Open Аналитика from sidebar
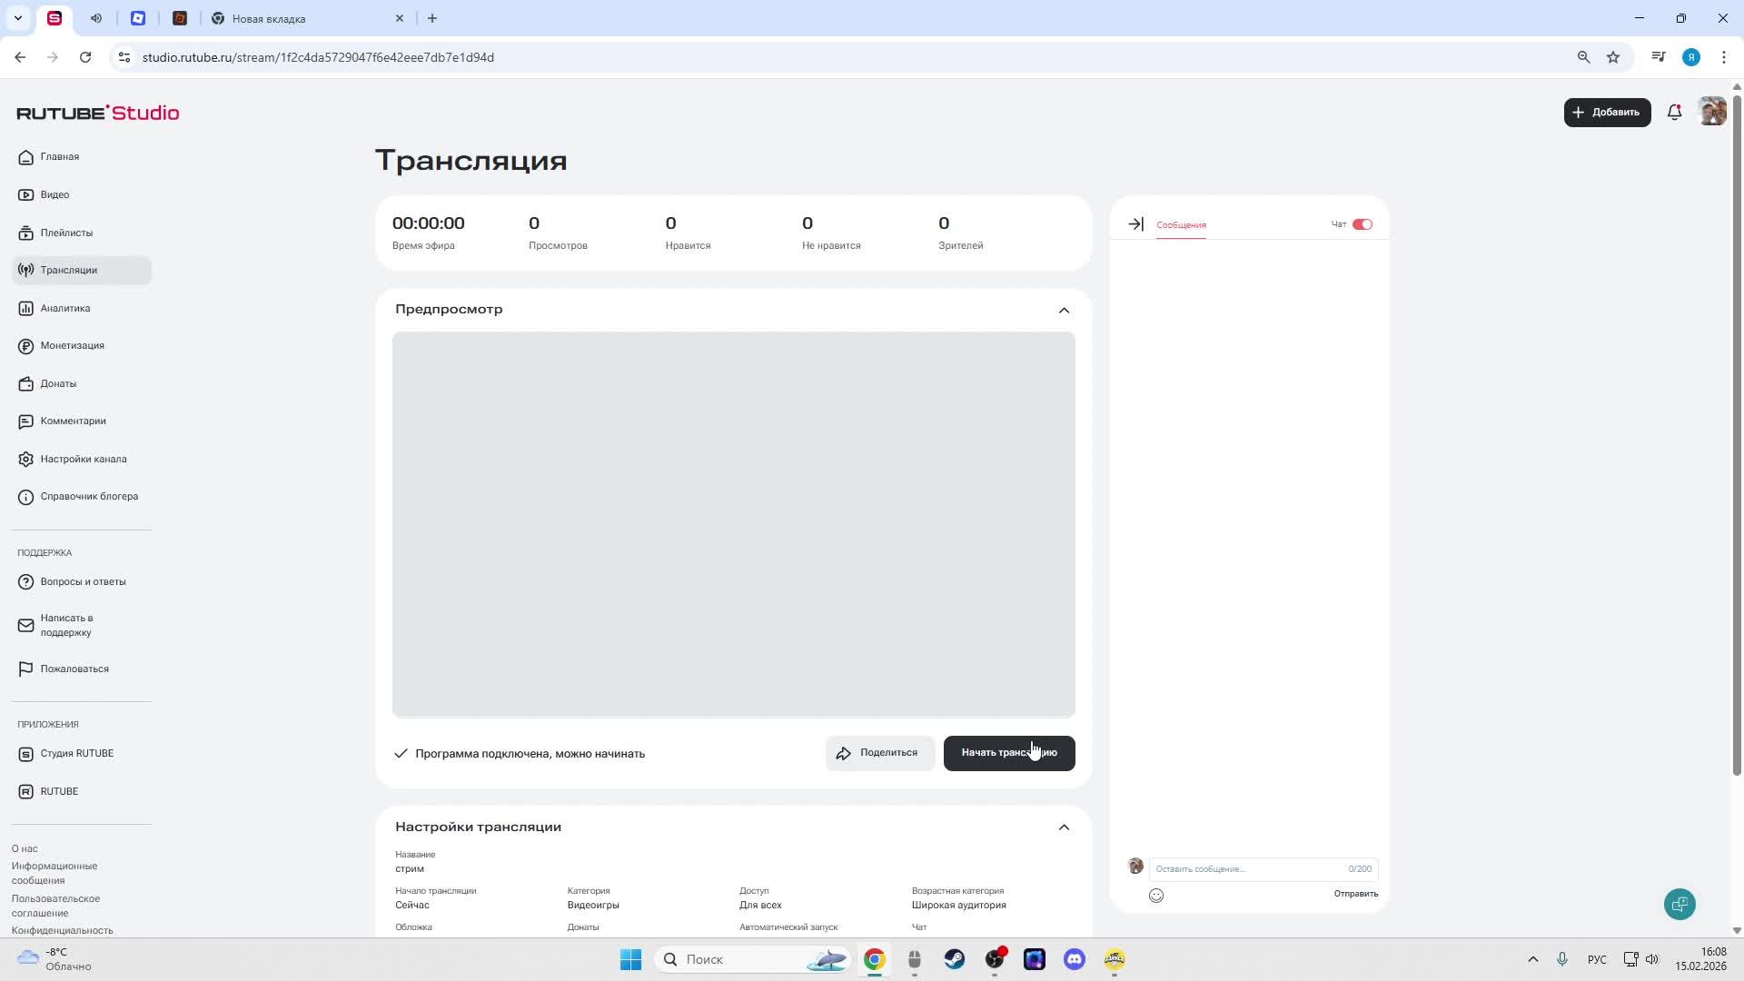This screenshot has width=1744, height=981. coord(65,308)
